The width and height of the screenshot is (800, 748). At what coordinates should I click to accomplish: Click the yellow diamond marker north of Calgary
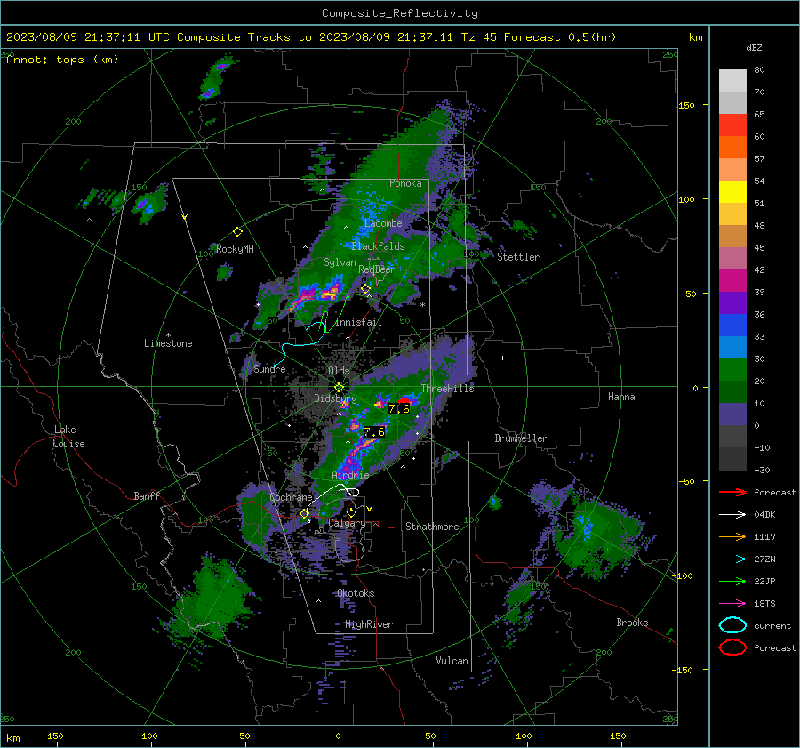point(351,512)
